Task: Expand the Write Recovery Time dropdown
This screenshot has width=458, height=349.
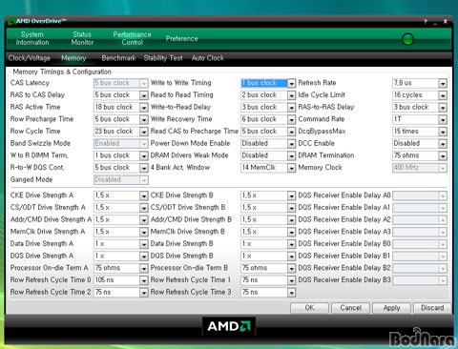Action: [291, 119]
